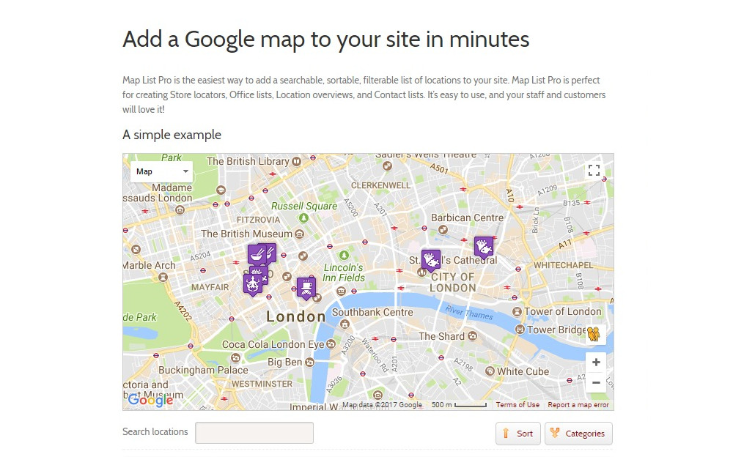
Task: Select the marker nearest Barbican Centre
Action: pos(483,245)
